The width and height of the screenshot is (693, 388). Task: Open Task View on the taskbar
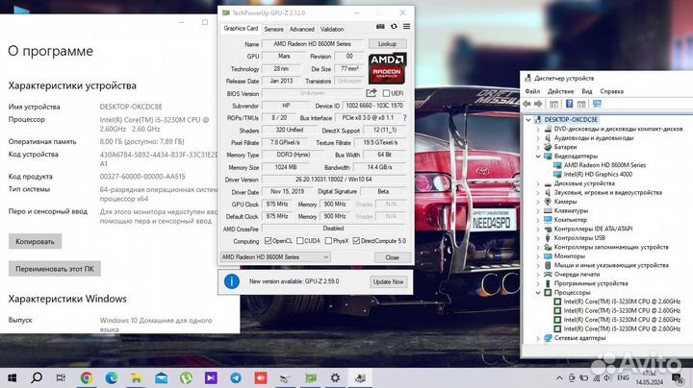61,377
